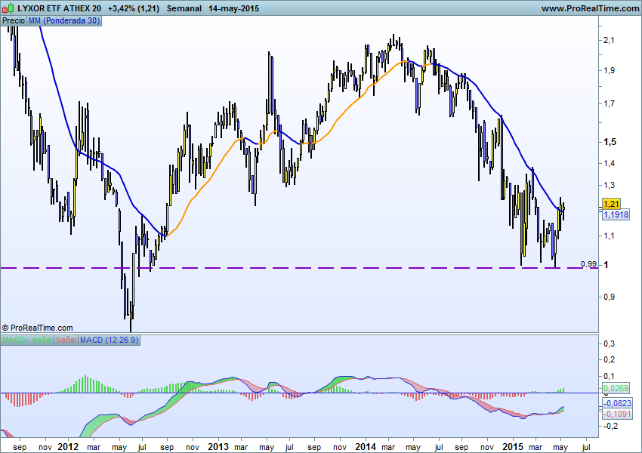Click the blue -0,0823 MACD value tag
This screenshot has height=453, width=642.
click(616, 405)
